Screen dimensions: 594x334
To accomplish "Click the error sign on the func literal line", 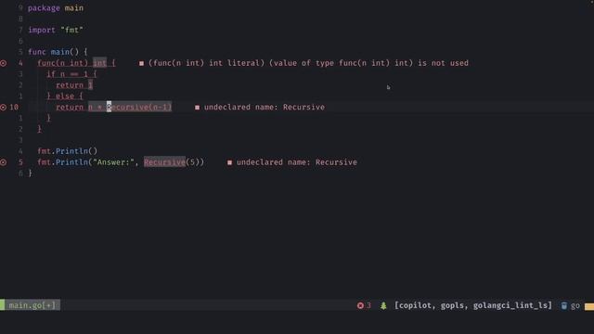I will [x=4, y=63].
